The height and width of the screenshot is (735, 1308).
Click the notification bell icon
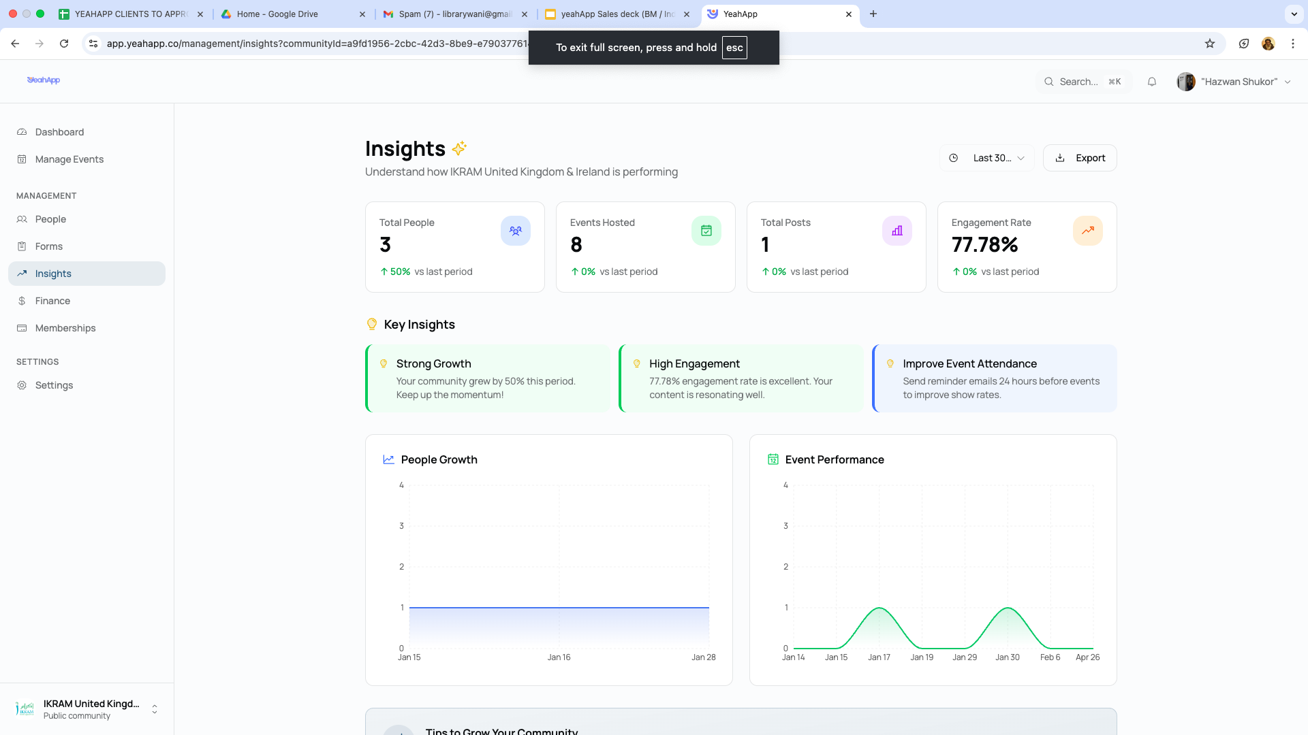1152,82
